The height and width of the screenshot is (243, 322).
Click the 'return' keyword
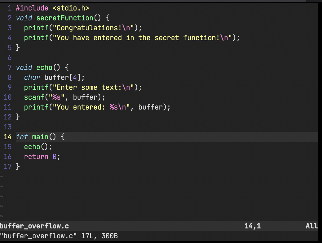point(36,157)
